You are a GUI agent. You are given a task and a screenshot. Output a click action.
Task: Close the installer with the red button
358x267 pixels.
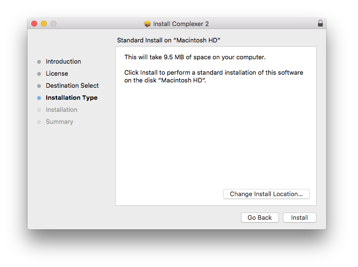[34, 24]
